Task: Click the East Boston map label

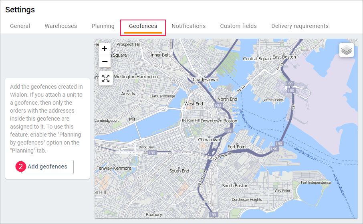Action: 284,57
